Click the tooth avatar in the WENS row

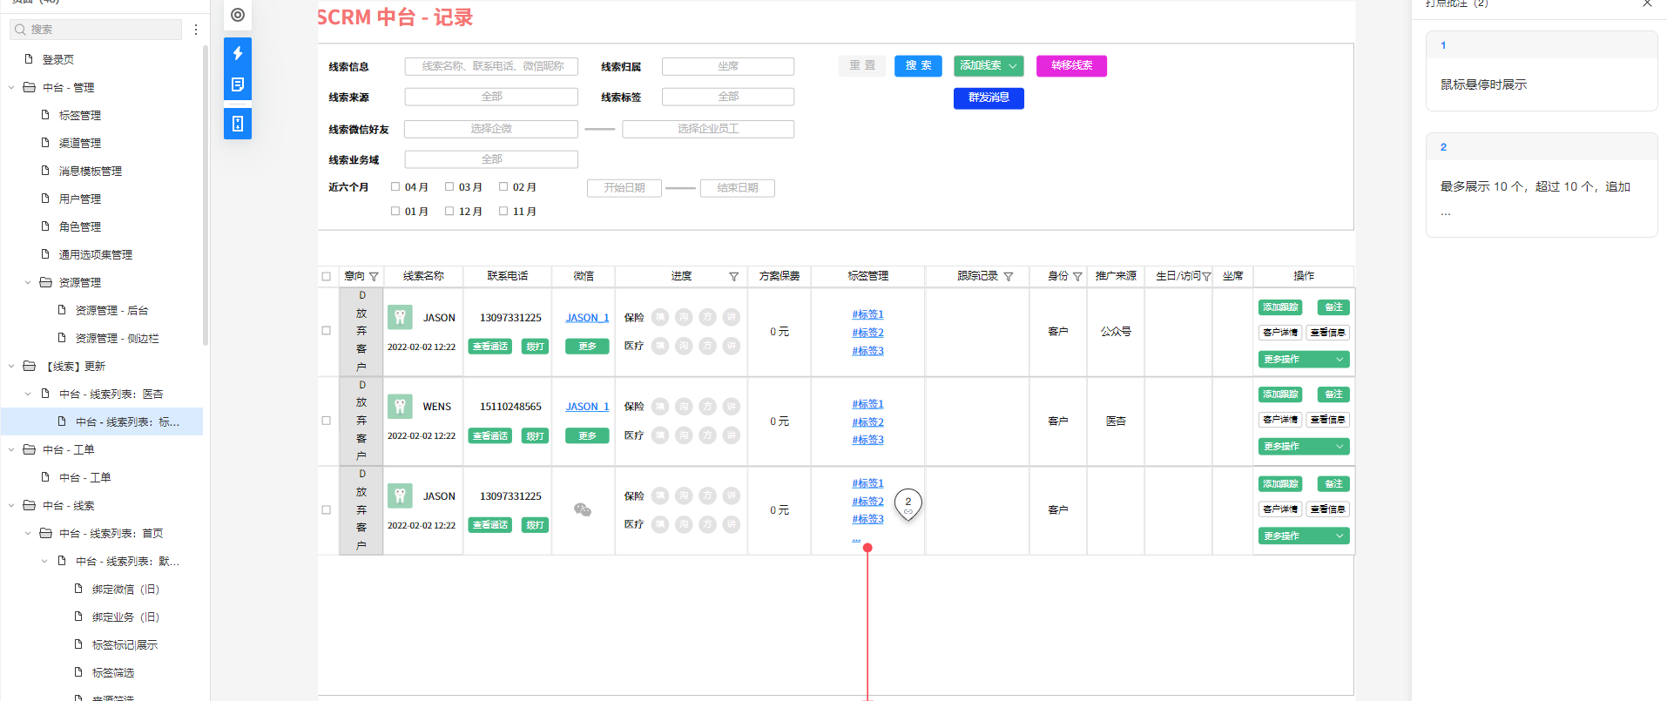[400, 406]
